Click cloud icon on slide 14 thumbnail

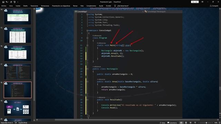coord(6,11)
